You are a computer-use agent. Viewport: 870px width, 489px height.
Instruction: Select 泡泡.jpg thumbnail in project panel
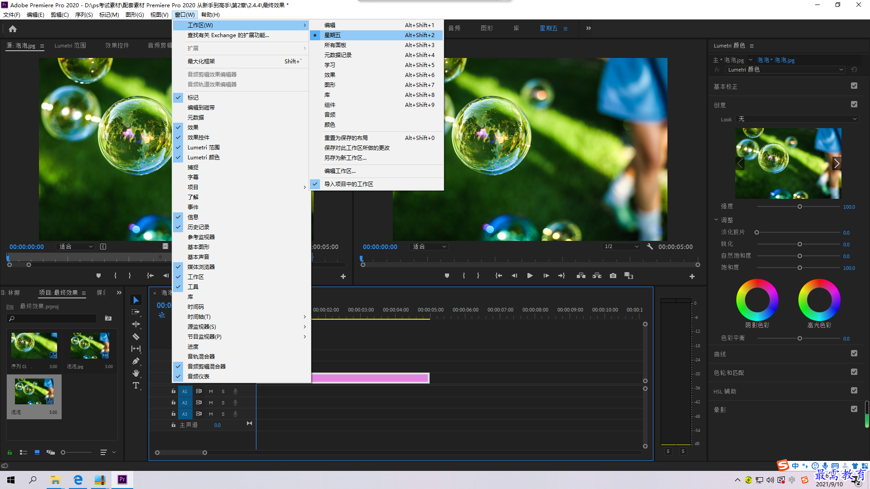pos(89,346)
